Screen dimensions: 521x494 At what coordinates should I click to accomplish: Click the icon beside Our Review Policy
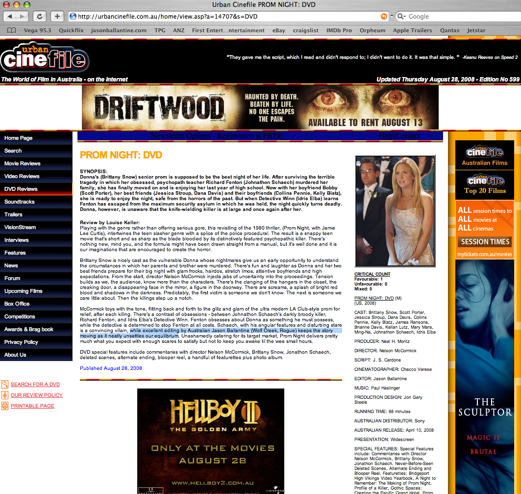pyautogui.click(x=4, y=395)
